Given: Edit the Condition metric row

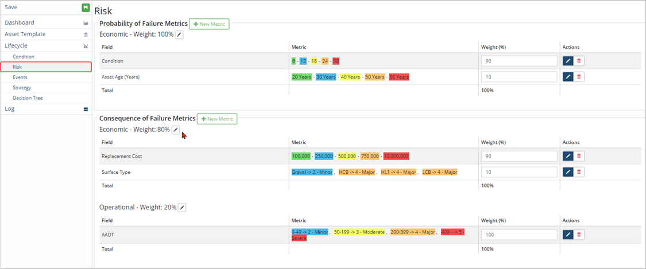Looking at the screenshot, I should (x=568, y=61).
